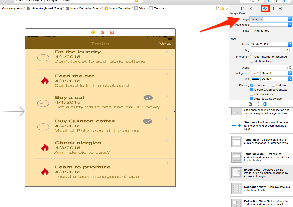Show the Media library
Viewport: 293px width, 207px height.
[273, 104]
